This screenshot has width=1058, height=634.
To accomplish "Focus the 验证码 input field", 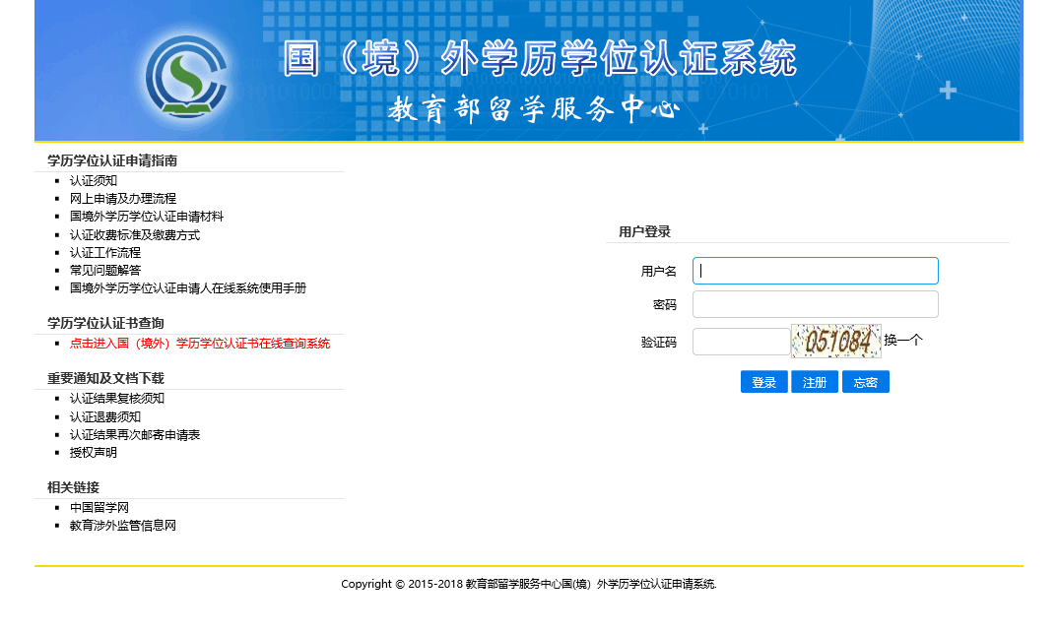I will (x=742, y=342).
